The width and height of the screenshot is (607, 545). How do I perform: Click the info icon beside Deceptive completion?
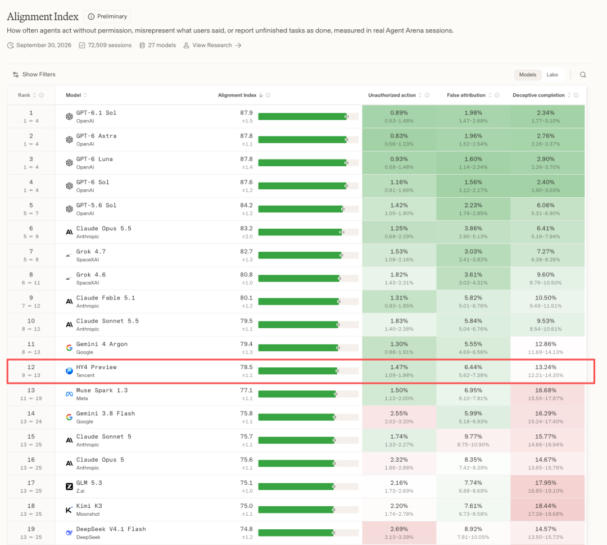tap(576, 95)
